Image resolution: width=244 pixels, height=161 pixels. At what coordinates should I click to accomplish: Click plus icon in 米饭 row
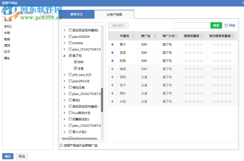coord(112,101)
